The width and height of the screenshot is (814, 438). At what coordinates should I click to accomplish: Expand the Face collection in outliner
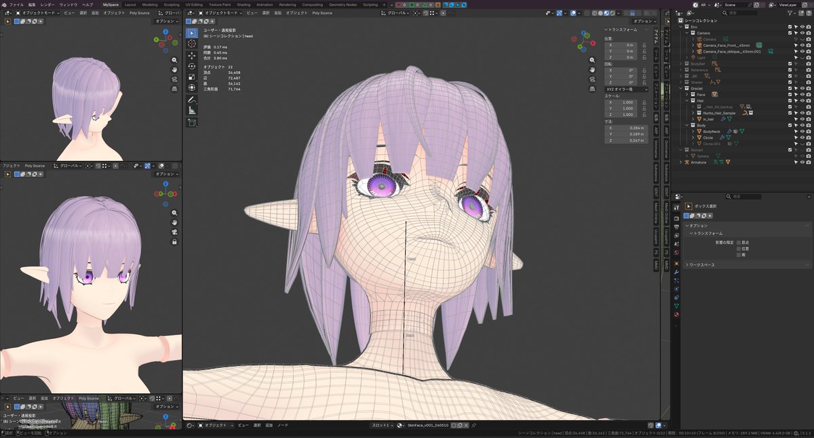[x=688, y=94]
